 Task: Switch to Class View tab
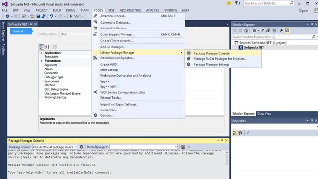264,114
